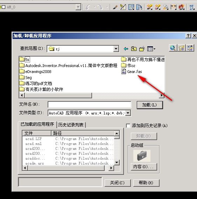
Task: Click the second pencil-with-star toolbar icon
Action: pos(157,7)
